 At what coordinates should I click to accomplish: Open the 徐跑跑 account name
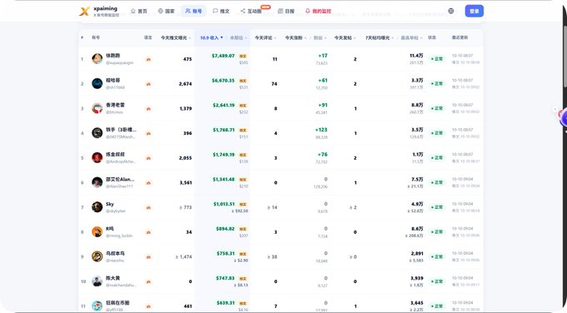[x=113, y=56]
